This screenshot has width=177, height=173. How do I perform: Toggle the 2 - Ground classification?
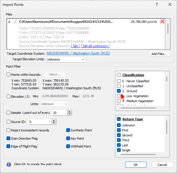point(119,91)
